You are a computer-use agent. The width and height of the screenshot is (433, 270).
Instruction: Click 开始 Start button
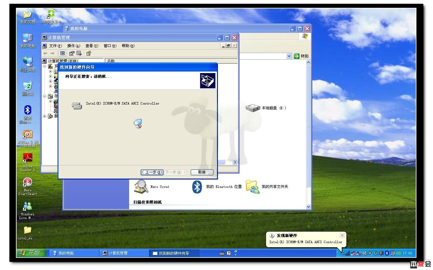tap(32, 253)
